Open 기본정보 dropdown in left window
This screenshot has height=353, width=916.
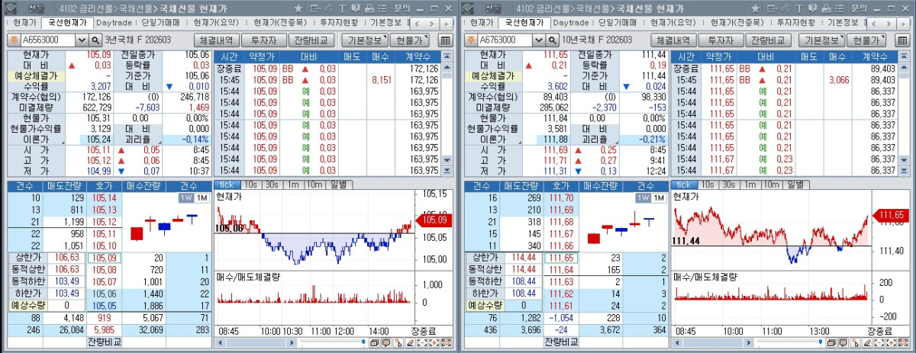click(364, 40)
